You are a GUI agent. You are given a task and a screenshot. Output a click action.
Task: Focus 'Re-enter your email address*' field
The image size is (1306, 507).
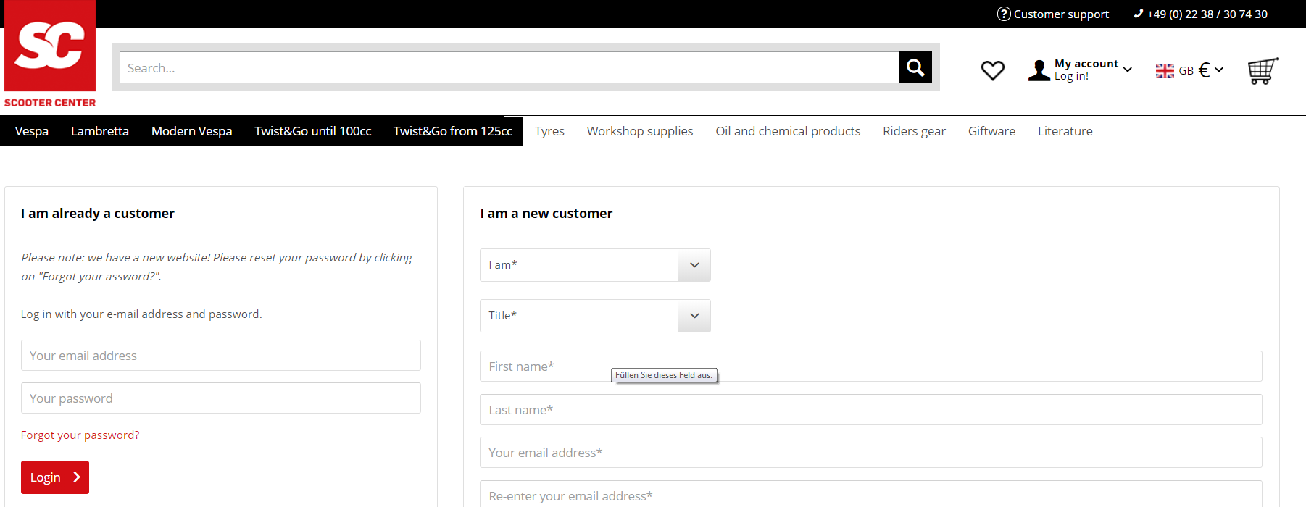point(871,495)
